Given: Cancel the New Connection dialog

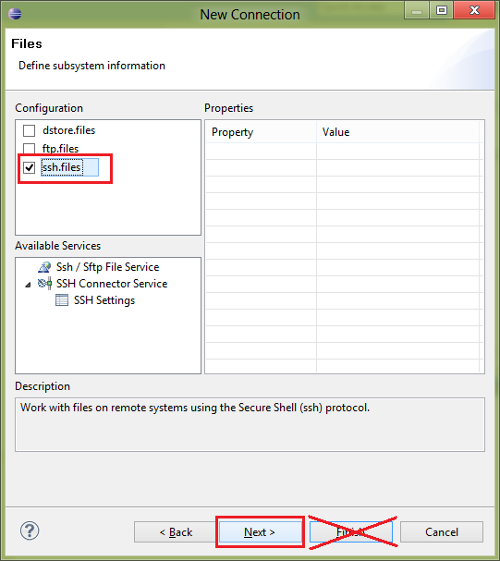Looking at the screenshot, I should (x=442, y=532).
